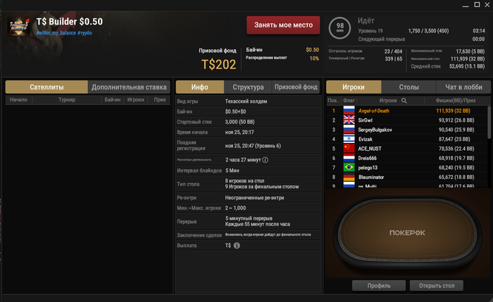The width and height of the screenshot is (493, 302).
Task: Click the 3,000 (50 BB) starting stack value
Action: 239,122
